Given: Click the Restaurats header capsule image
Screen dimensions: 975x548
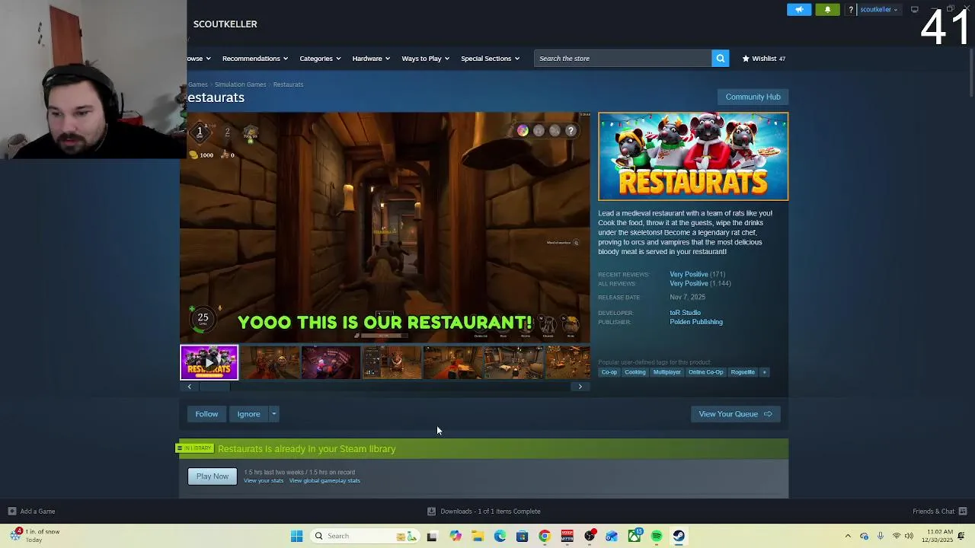Looking at the screenshot, I should click(x=693, y=157).
